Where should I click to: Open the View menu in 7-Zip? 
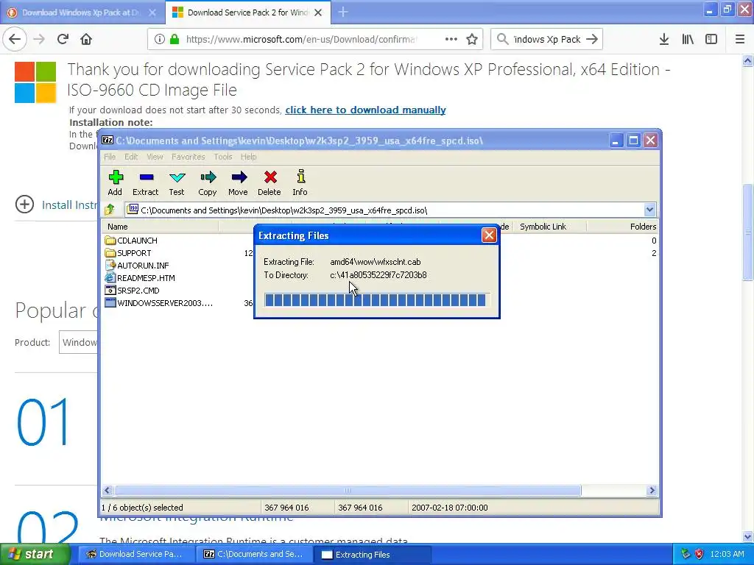(155, 157)
